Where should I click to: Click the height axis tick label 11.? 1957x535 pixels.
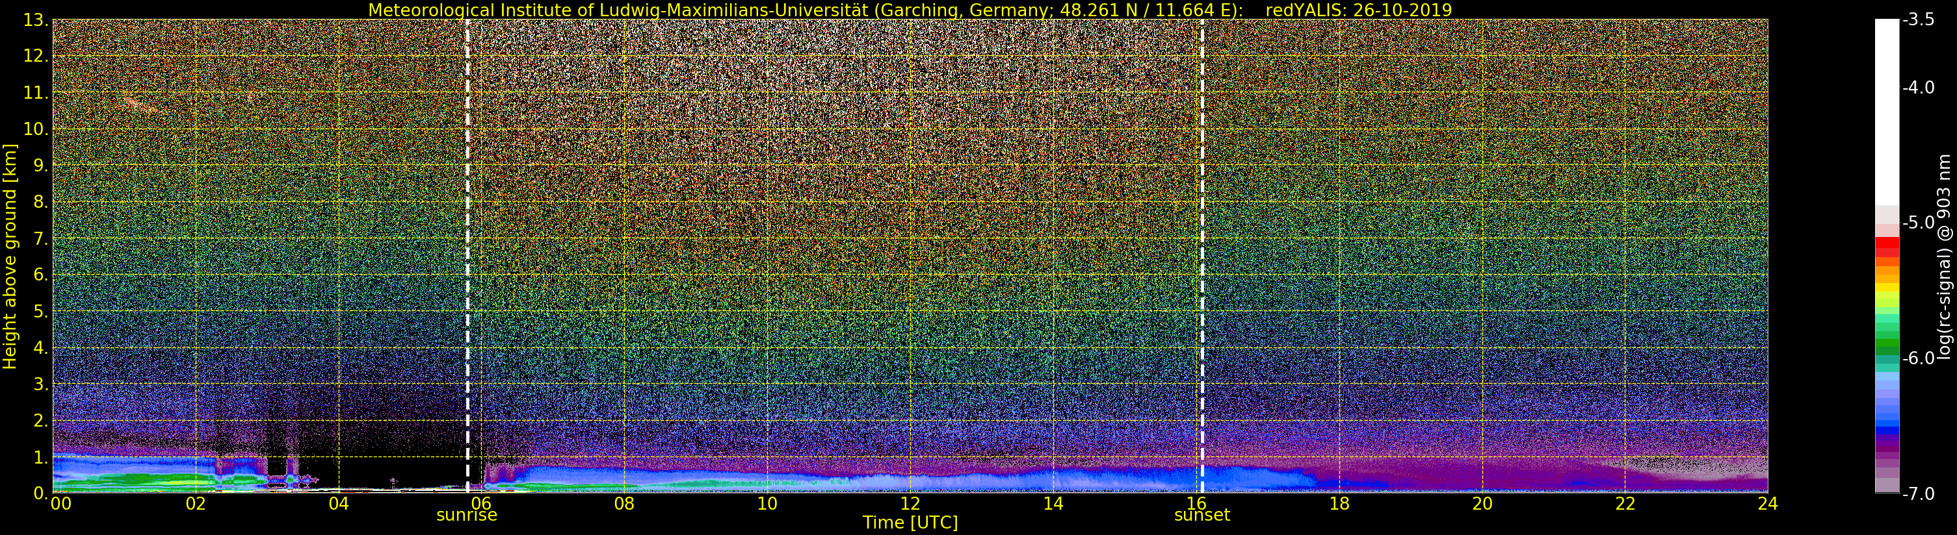click(36, 93)
